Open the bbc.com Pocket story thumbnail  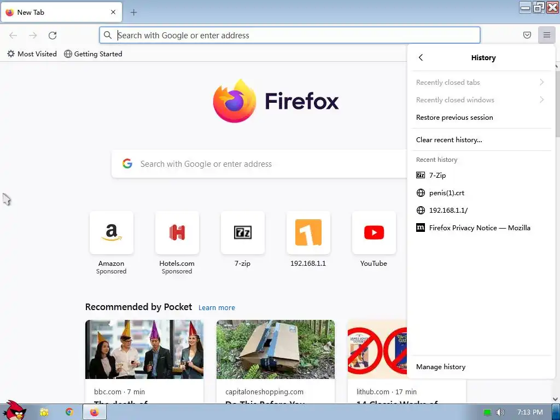(144, 349)
